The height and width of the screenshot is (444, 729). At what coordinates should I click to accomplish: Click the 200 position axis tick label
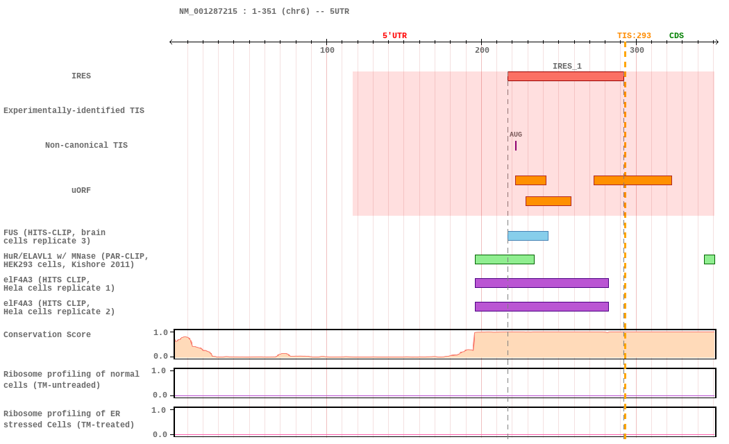tap(482, 51)
